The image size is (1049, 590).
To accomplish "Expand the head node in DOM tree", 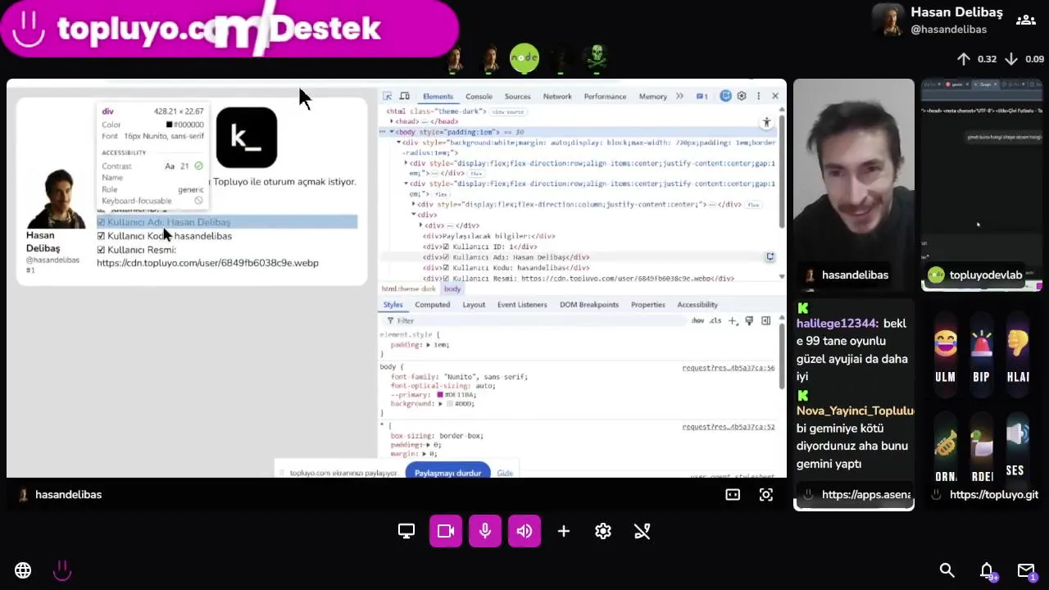I will (x=393, y=121).
